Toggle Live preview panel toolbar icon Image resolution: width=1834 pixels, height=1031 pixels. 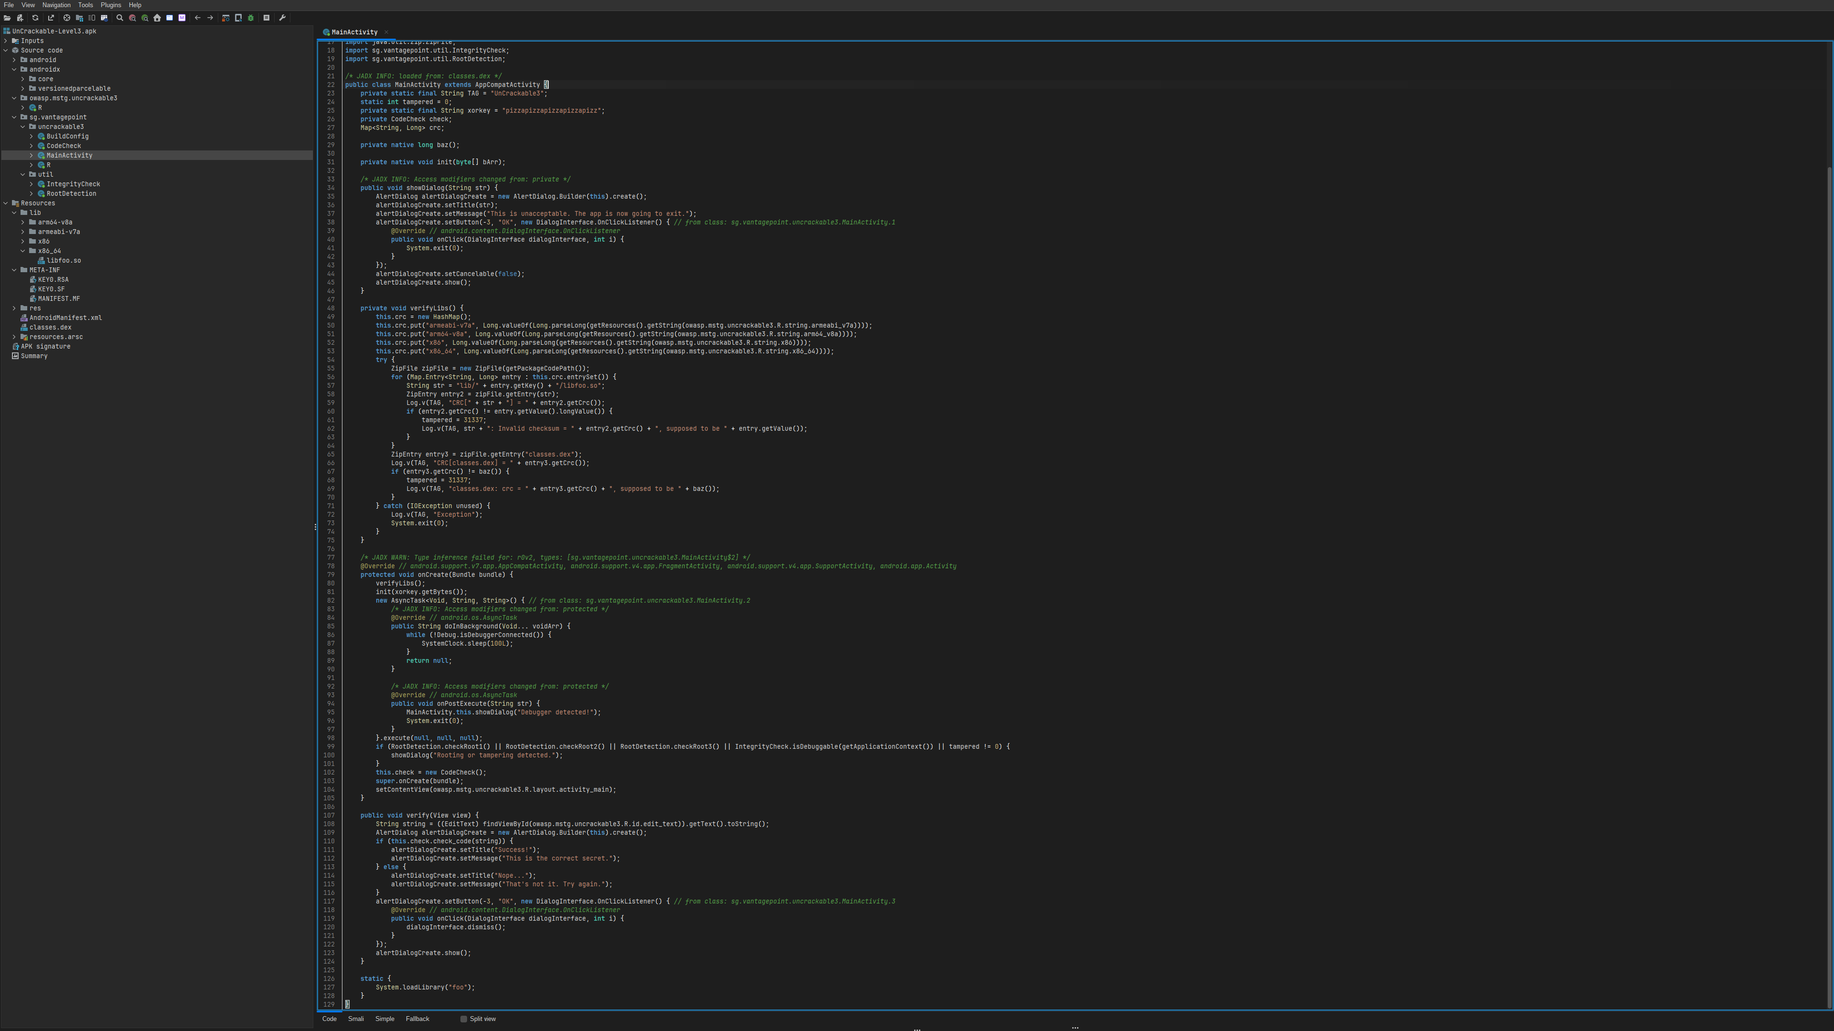[104, 18]
